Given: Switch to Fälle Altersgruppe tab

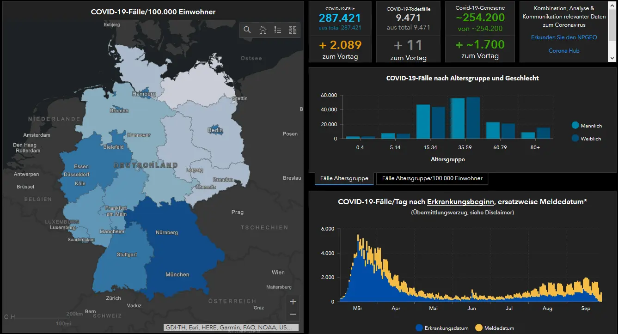Looking at the screenshot, I should coord(344,178).
